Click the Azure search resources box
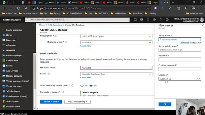The height and width of the screenshot is (115, 205). (77, 19)
